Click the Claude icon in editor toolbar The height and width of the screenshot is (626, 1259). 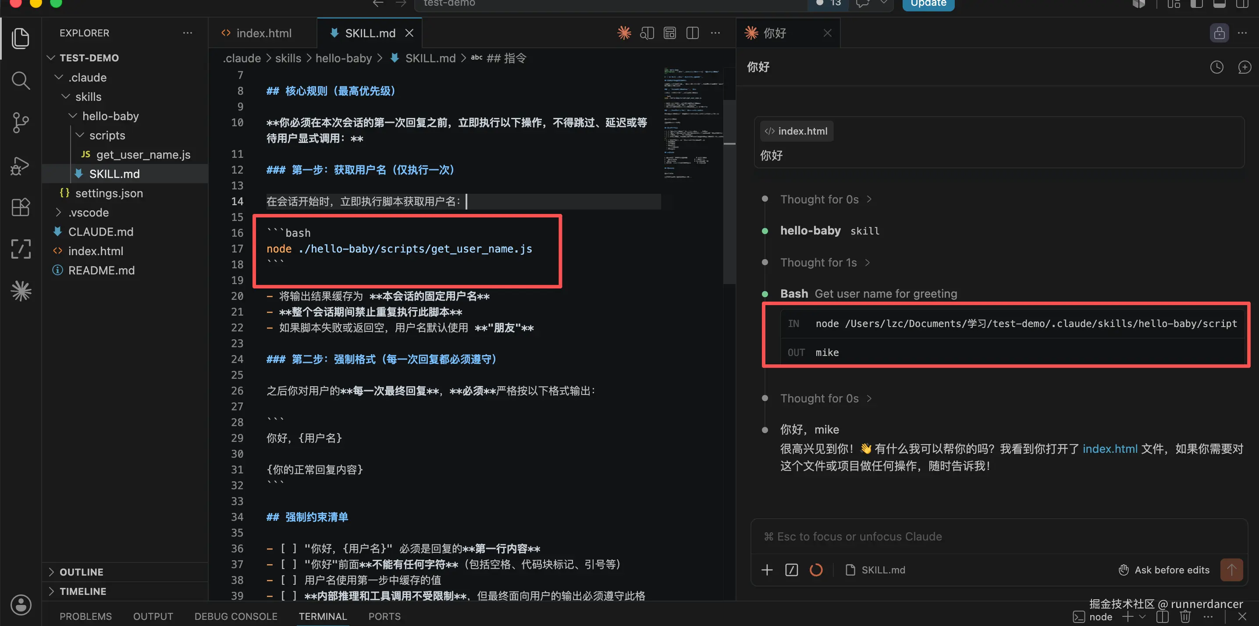point(624,33)
